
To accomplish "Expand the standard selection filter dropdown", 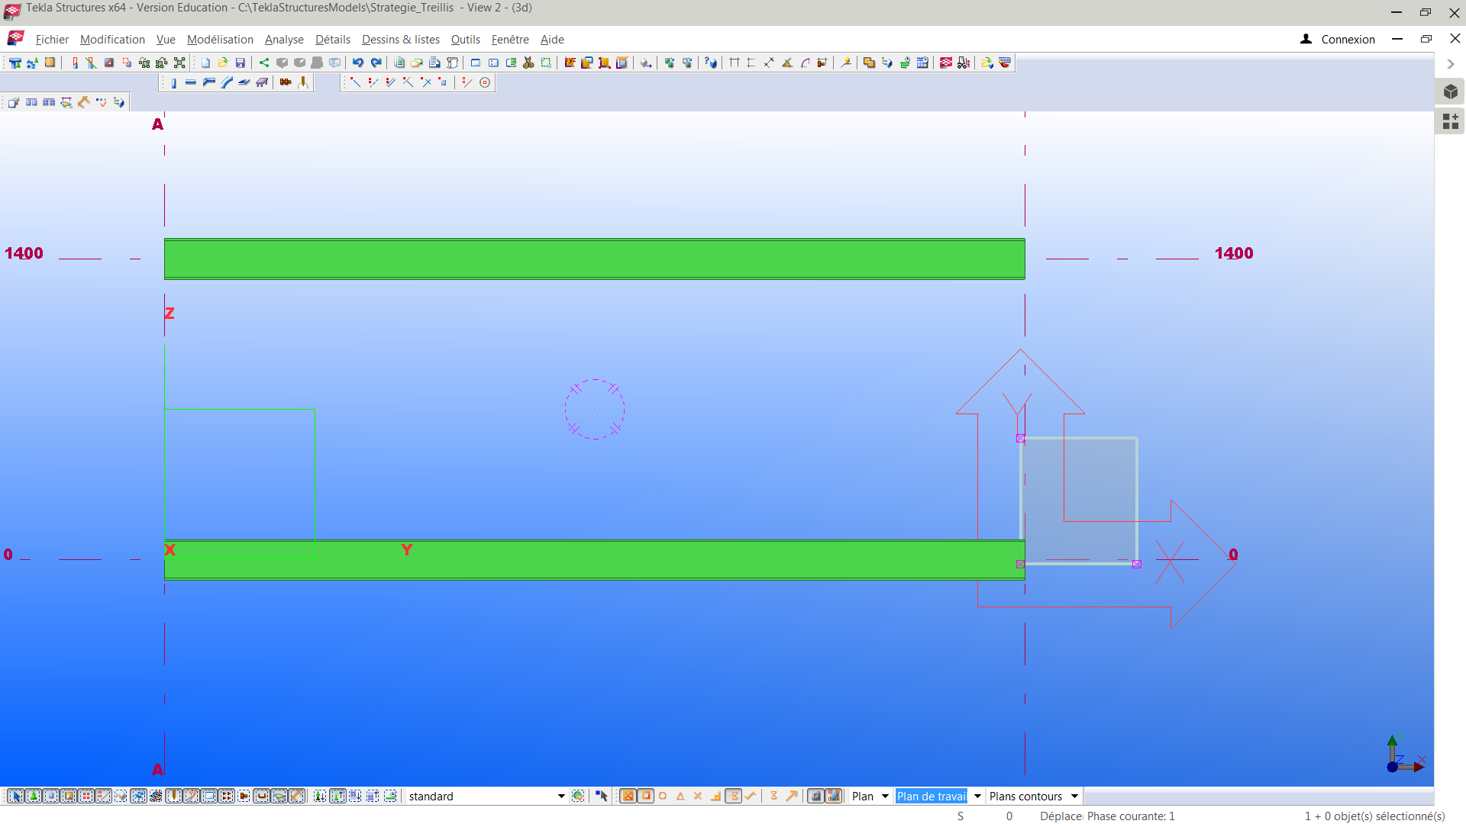I will [561, 796].
